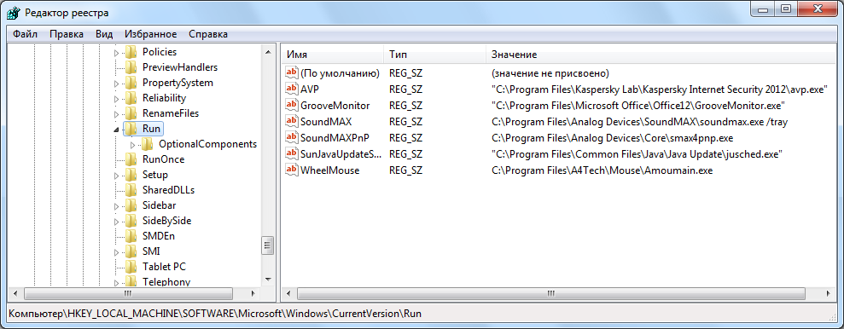Sort values by the Тип column header
Viewport: 844px width, 329px height.
(435, 55)
